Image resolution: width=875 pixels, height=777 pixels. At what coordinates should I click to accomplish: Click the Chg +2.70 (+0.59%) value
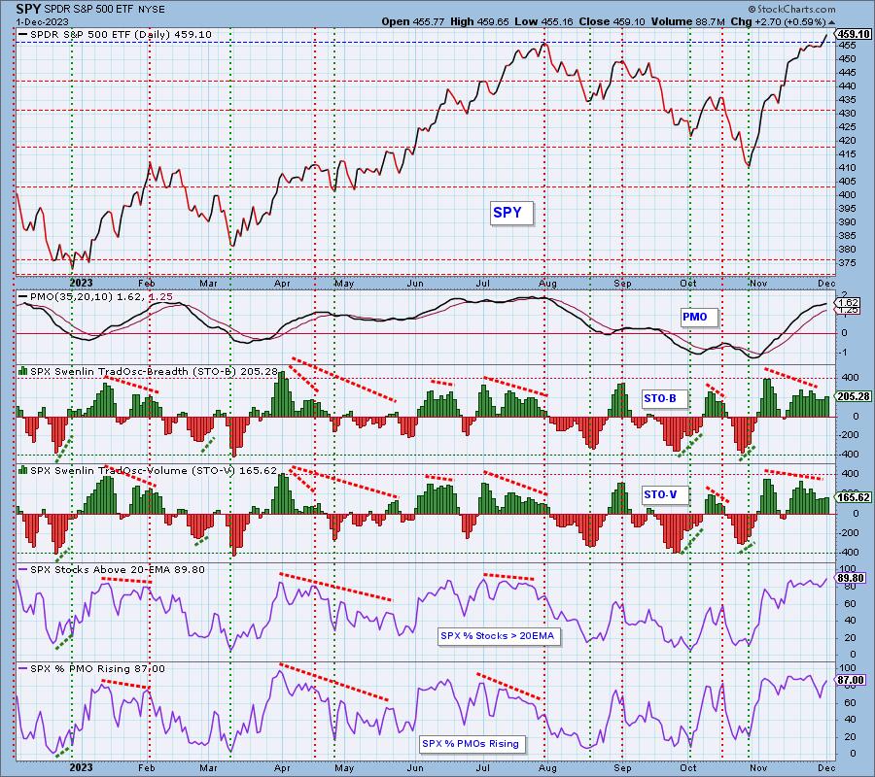pyautogui.click(x=778, y=21)
